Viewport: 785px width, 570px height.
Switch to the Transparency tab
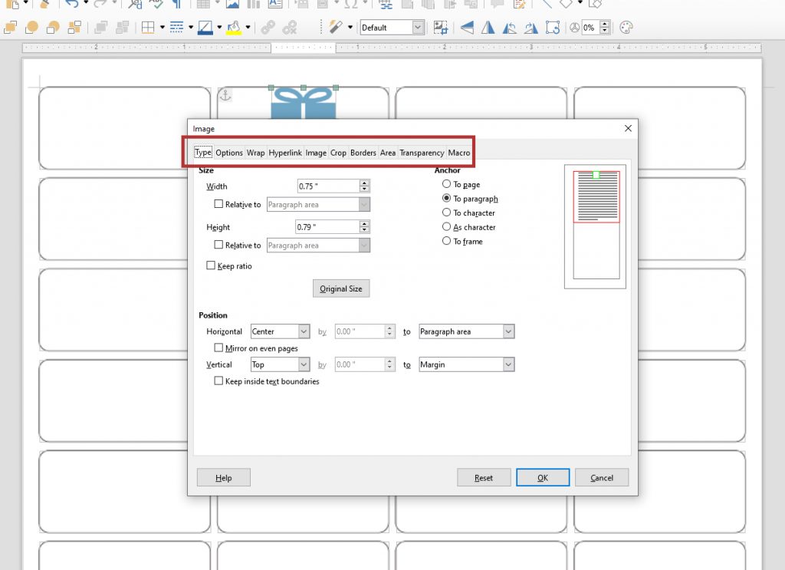pos(422,153)
